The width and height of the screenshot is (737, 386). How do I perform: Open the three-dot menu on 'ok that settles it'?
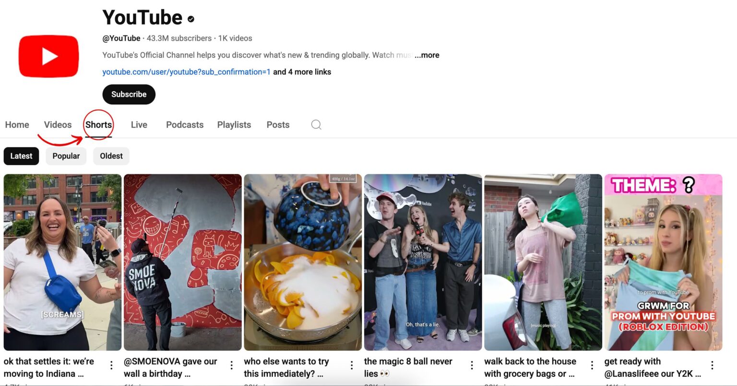tap(112, 364)
